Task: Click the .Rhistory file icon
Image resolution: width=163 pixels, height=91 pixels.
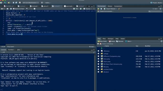Action: point(102,51)
